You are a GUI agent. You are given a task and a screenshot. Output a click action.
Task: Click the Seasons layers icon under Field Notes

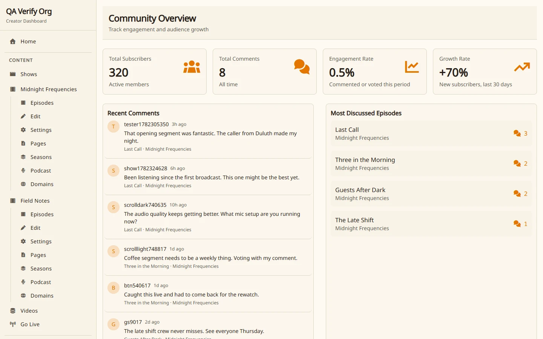pos(23,269)
